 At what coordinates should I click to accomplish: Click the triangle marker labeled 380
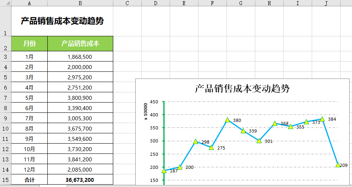[228, 120]
